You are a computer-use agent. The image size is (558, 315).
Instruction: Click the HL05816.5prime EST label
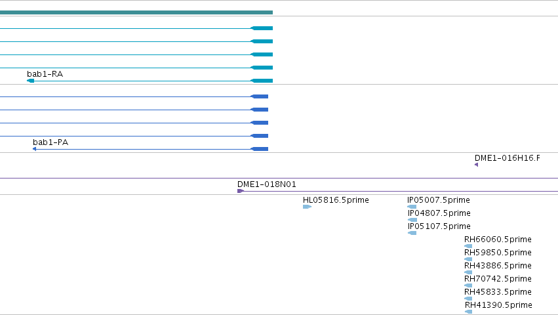click(x=336, y=200)
